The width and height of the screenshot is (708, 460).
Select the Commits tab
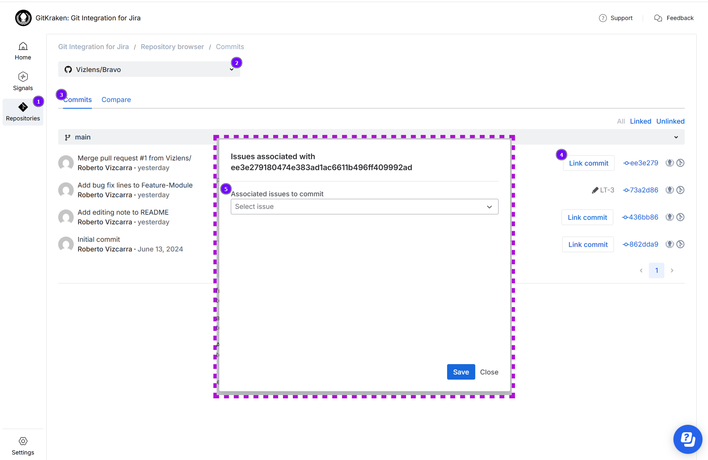(78, 100)
